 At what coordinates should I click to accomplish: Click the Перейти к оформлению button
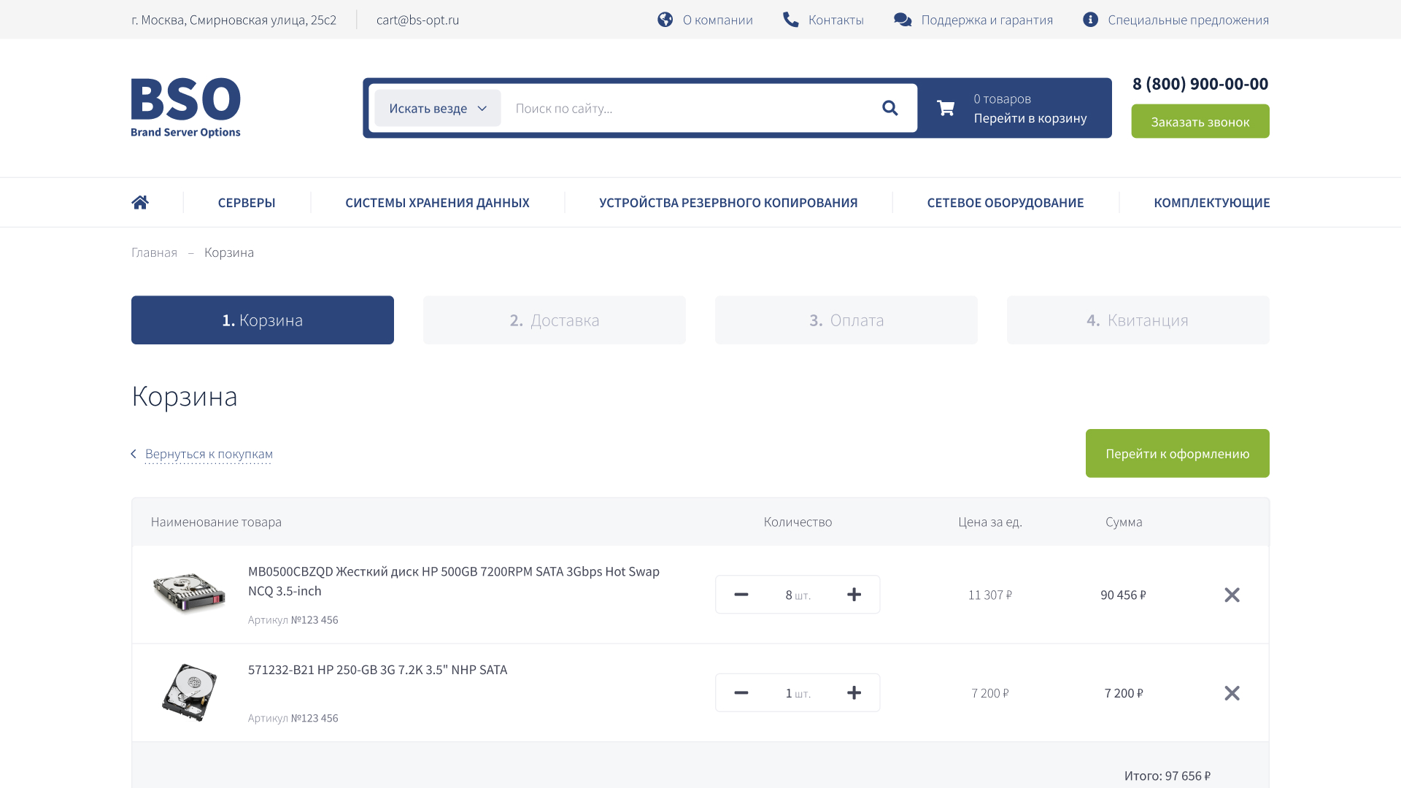(1177, 453)
